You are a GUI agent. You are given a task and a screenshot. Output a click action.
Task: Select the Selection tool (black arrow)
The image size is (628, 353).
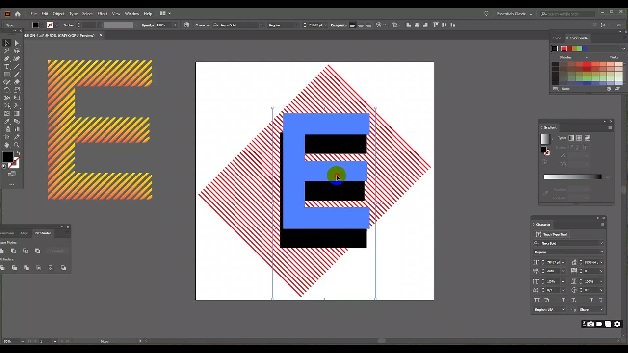pos(7,43)
